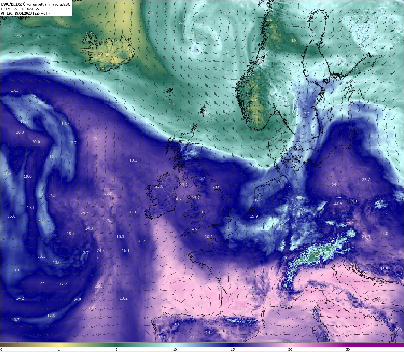Click the map value 17.9
The image size is (404, 352).
click(x=41, y=283)
